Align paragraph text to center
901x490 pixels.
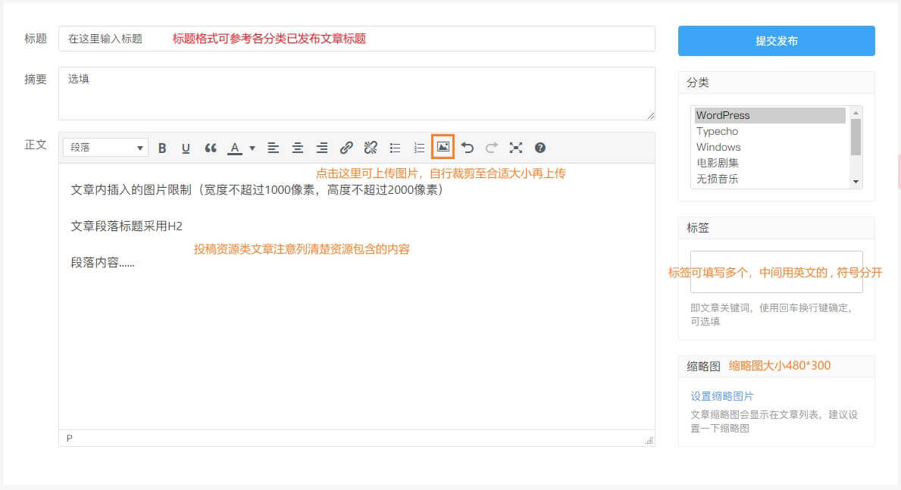click(297, 148)
